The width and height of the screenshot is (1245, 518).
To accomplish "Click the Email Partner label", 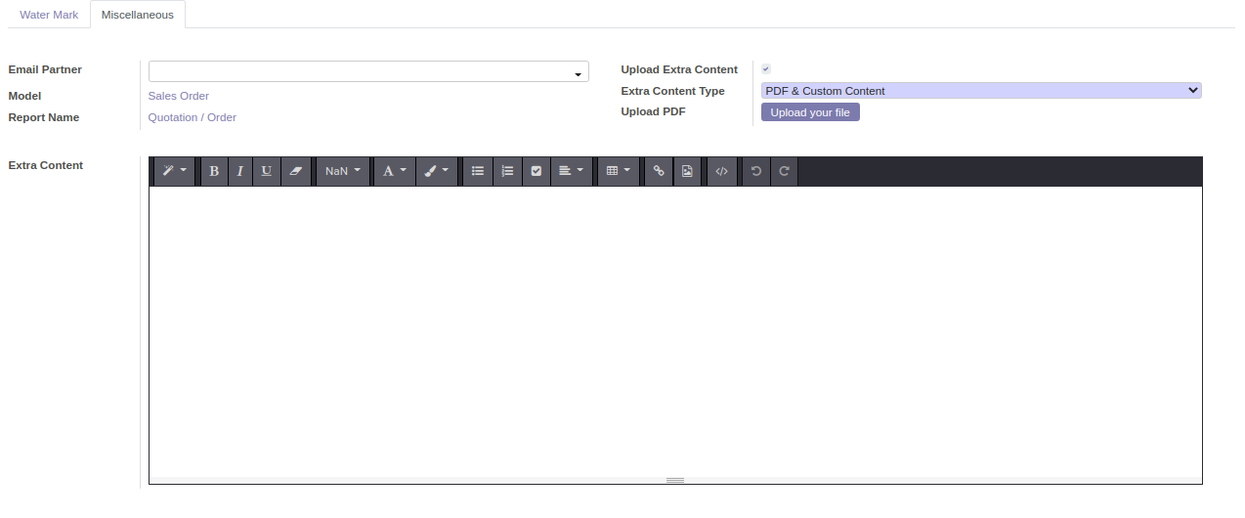I will tap(45, 69).
